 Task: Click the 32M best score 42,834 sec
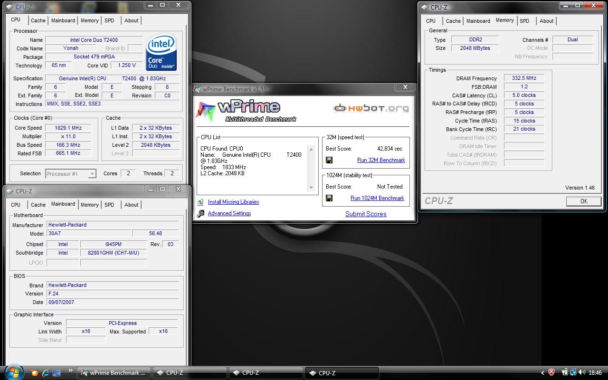click(x=389, y=149)
